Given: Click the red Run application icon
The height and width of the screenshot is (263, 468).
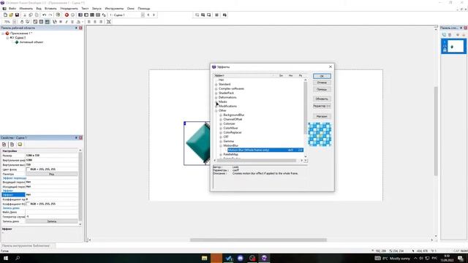Looking at the screenshot, I should (x=67, y=15).
